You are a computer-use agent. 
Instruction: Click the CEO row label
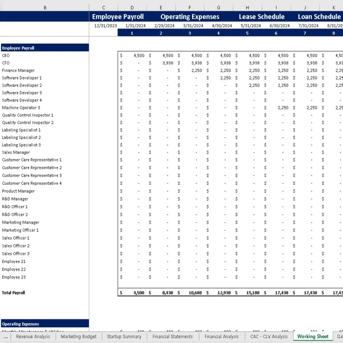point(6,56)
